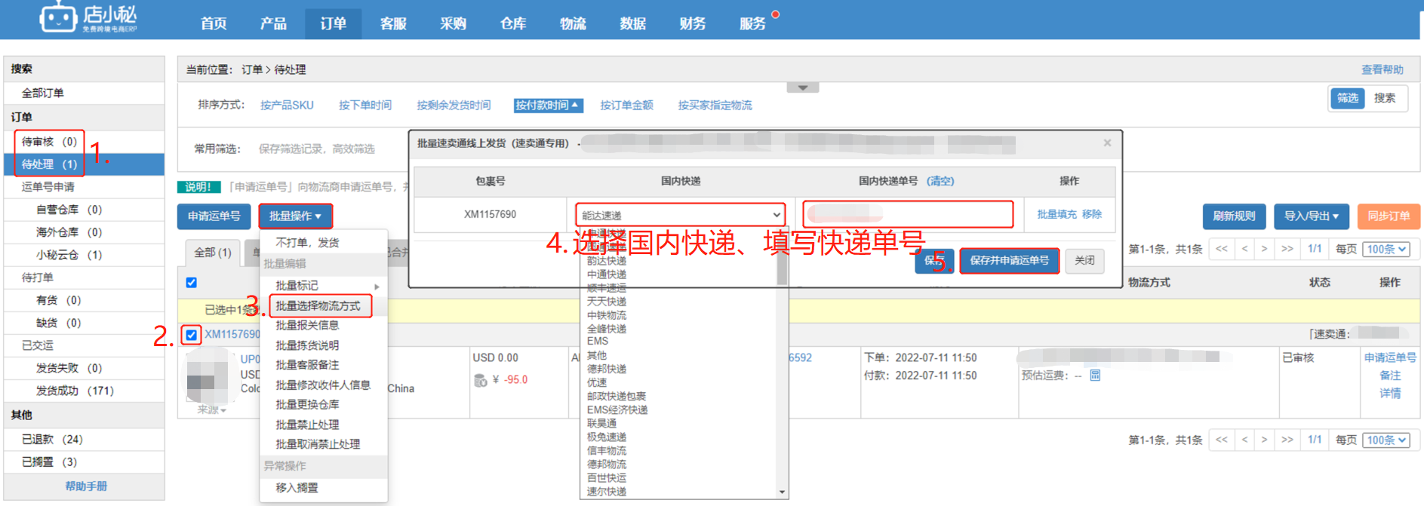This screenshot has height=506, width=1424.
Task: Go to first page in top pagination
Action: (1221, 249)
